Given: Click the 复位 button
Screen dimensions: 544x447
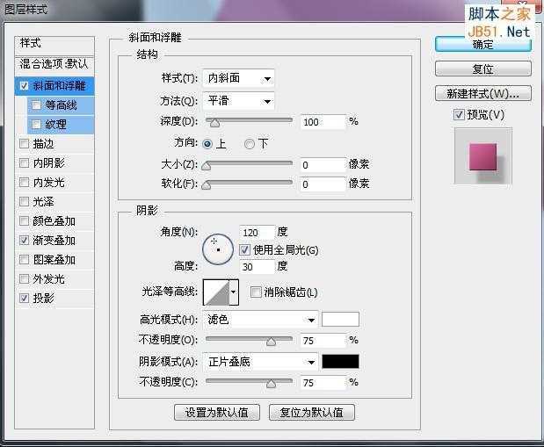Looking at the screenshot, I should [x=483, y=68].
